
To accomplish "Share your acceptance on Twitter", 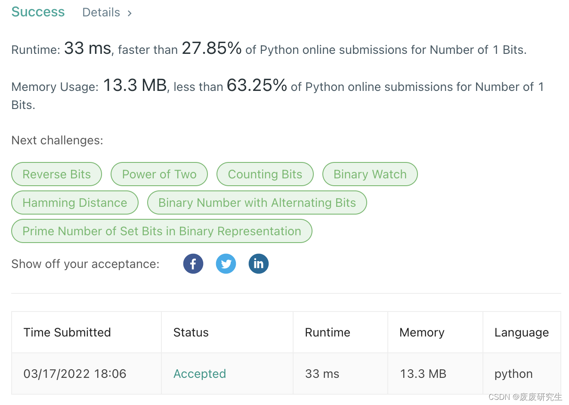I will [226, 263].
